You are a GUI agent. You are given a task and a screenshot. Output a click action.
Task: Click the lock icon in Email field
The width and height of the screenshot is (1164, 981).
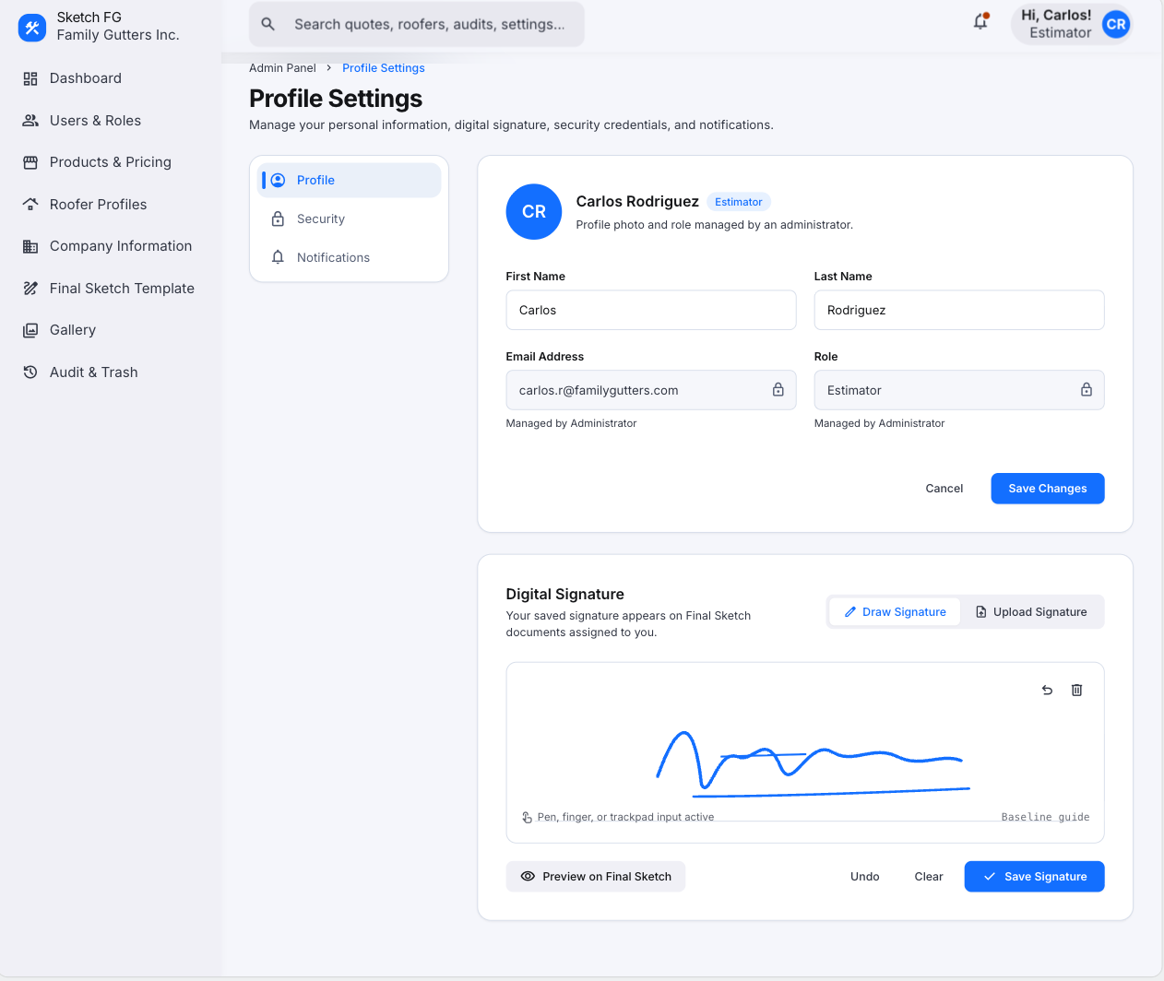tap(778, 390)
